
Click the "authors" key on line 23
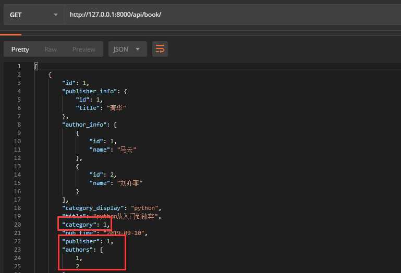pos(78,250)
